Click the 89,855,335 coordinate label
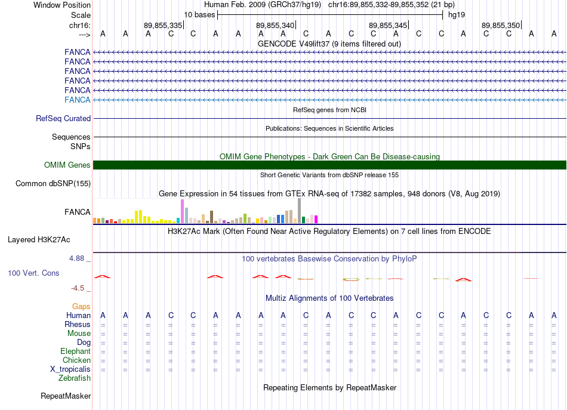567x410 pixels. point(163,25)
